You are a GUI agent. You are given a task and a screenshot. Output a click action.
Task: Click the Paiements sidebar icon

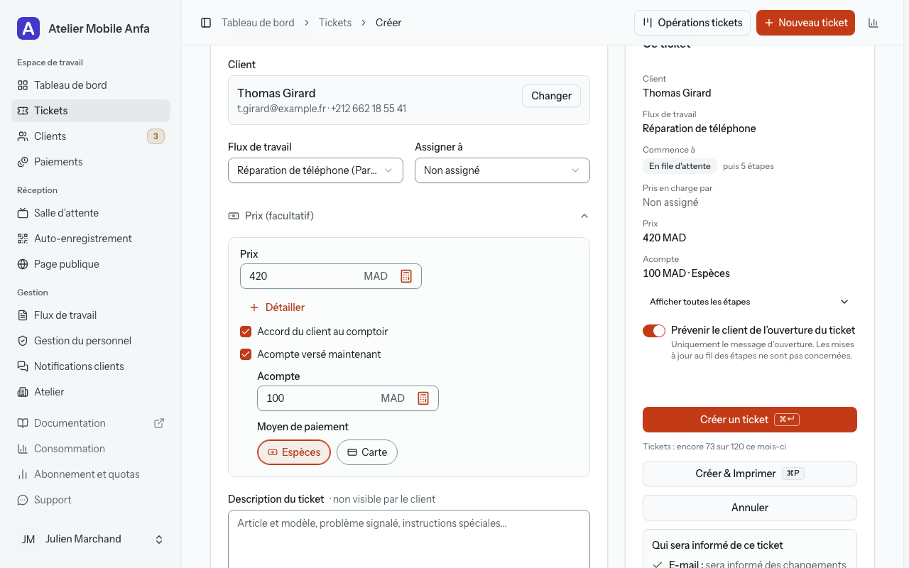(x=23, y=162)
